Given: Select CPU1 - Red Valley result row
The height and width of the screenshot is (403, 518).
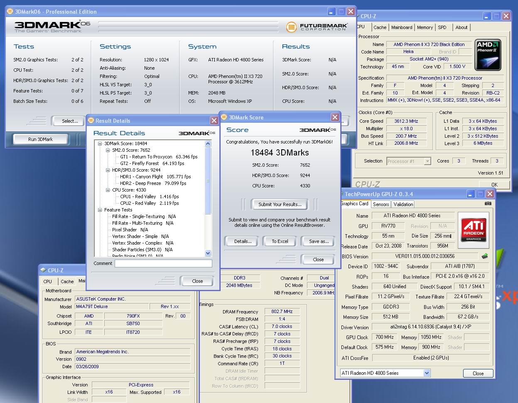Looking at the screenshot, I should (150, 197).
